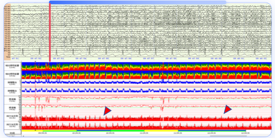The width and height of the screenshot is (275, 138).
Task: Click the 09:47:52 EEG time stamp
Action: click(x=36, y=58)
